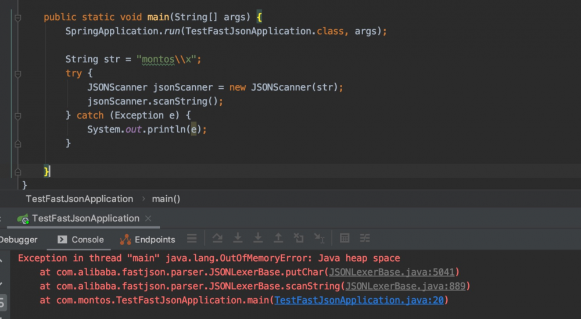Screen dimensions: 581x319
Task: Switch to the Endpoints tab
Action: pos(148,240)
